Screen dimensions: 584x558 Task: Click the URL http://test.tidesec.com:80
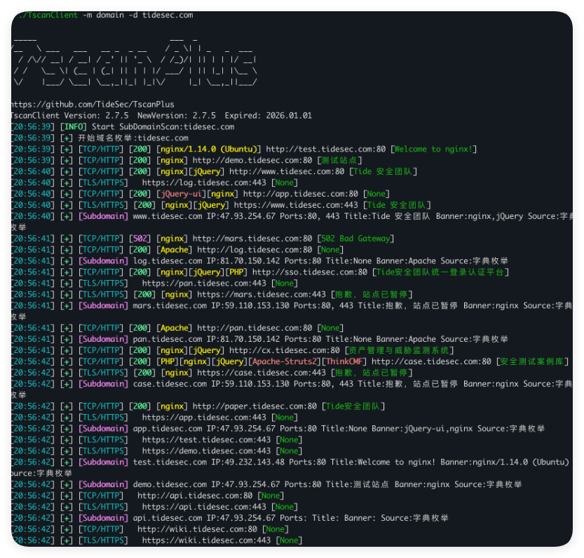pyautogui.click(x=326, y=150)
